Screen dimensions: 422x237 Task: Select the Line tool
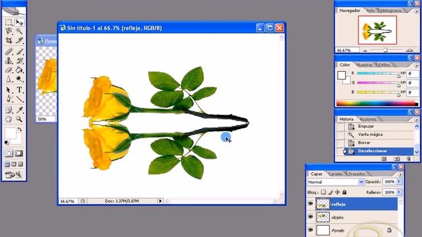19,99
